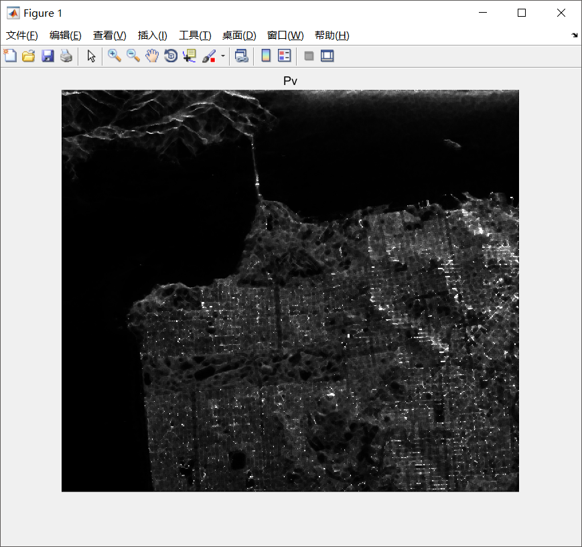This screenshot has width=582, height=547.
Task: Select the Pan hand tool
Action: tap(152, 56)
